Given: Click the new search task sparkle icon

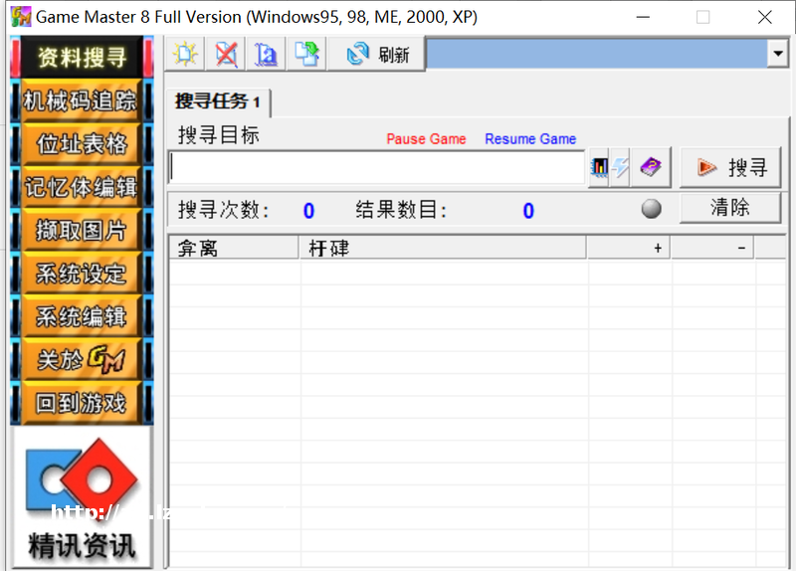Looking at the screenshot, I should point(184,54).
